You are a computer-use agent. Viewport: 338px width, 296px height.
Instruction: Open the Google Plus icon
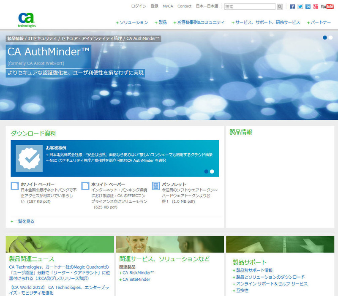316,7
